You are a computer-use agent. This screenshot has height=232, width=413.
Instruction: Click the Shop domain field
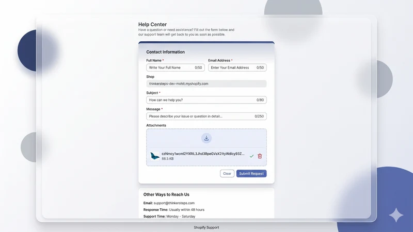pyautogui.click(x=206, y=84)
